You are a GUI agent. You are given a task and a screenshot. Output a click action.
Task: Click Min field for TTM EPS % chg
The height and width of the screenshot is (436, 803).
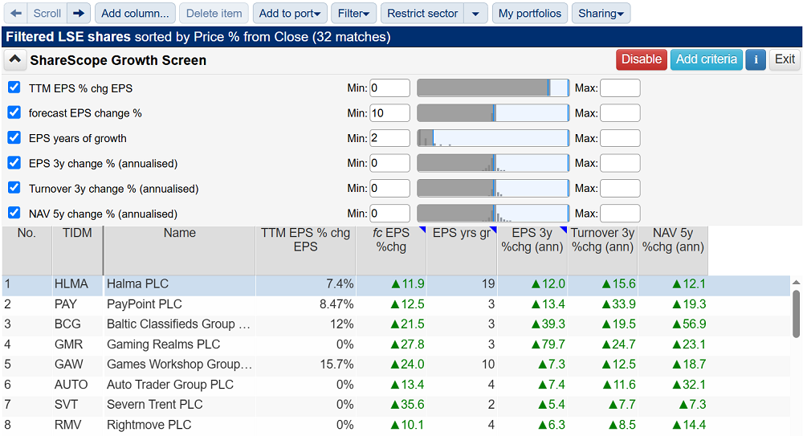pyautogui.click(x=389, y=88)
